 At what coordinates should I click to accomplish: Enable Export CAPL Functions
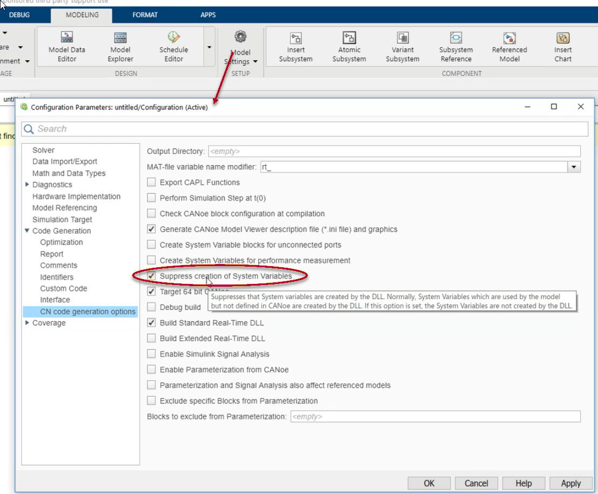click(152, 182)
